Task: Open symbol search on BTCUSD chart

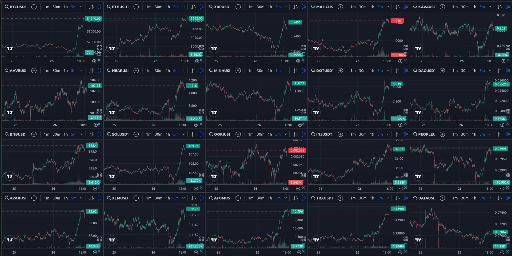Action: pos(15,7)
